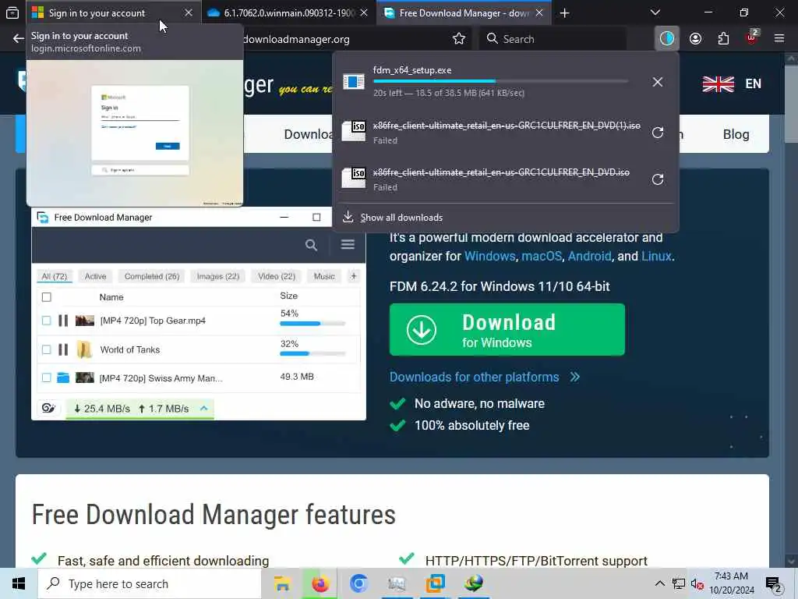Show hidden tray icons chevron

[x=659, y=583]
